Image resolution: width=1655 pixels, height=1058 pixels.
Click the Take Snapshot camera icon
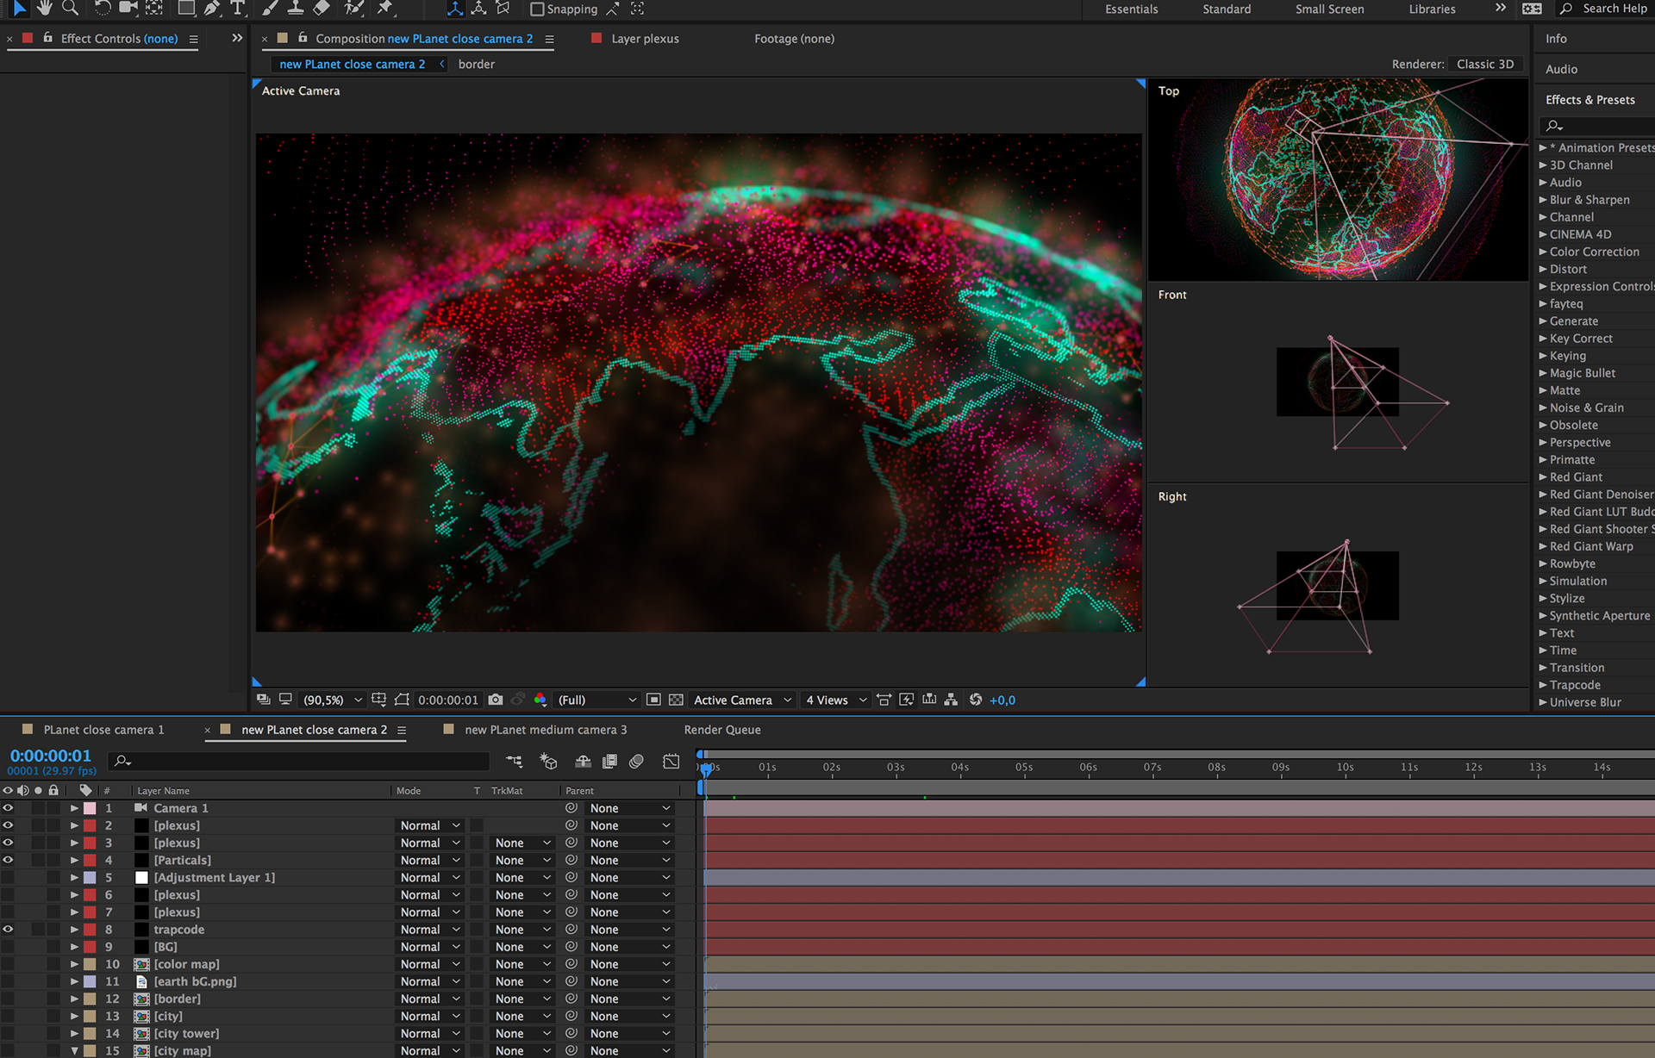coord(496,700)
